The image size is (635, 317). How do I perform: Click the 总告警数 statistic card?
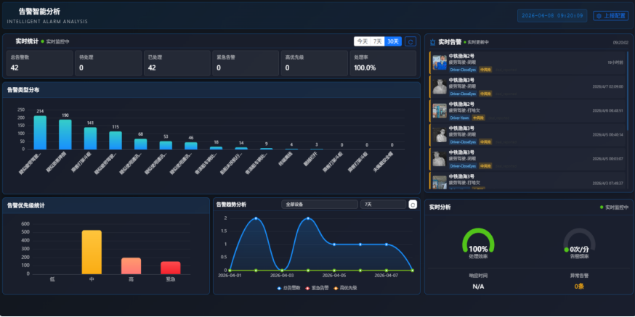pos(39,63)
